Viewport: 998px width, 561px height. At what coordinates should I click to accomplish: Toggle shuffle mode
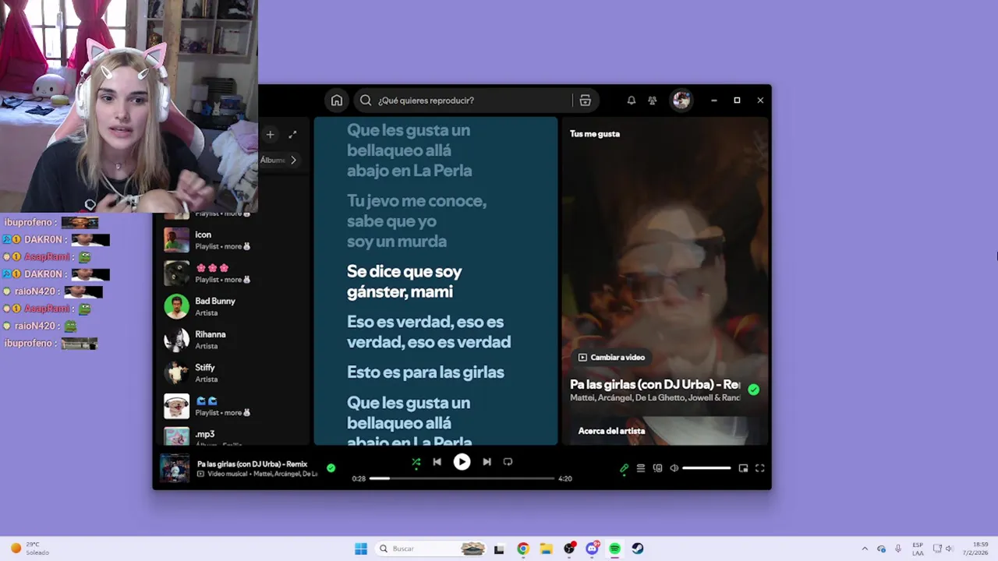click(416, 462)
